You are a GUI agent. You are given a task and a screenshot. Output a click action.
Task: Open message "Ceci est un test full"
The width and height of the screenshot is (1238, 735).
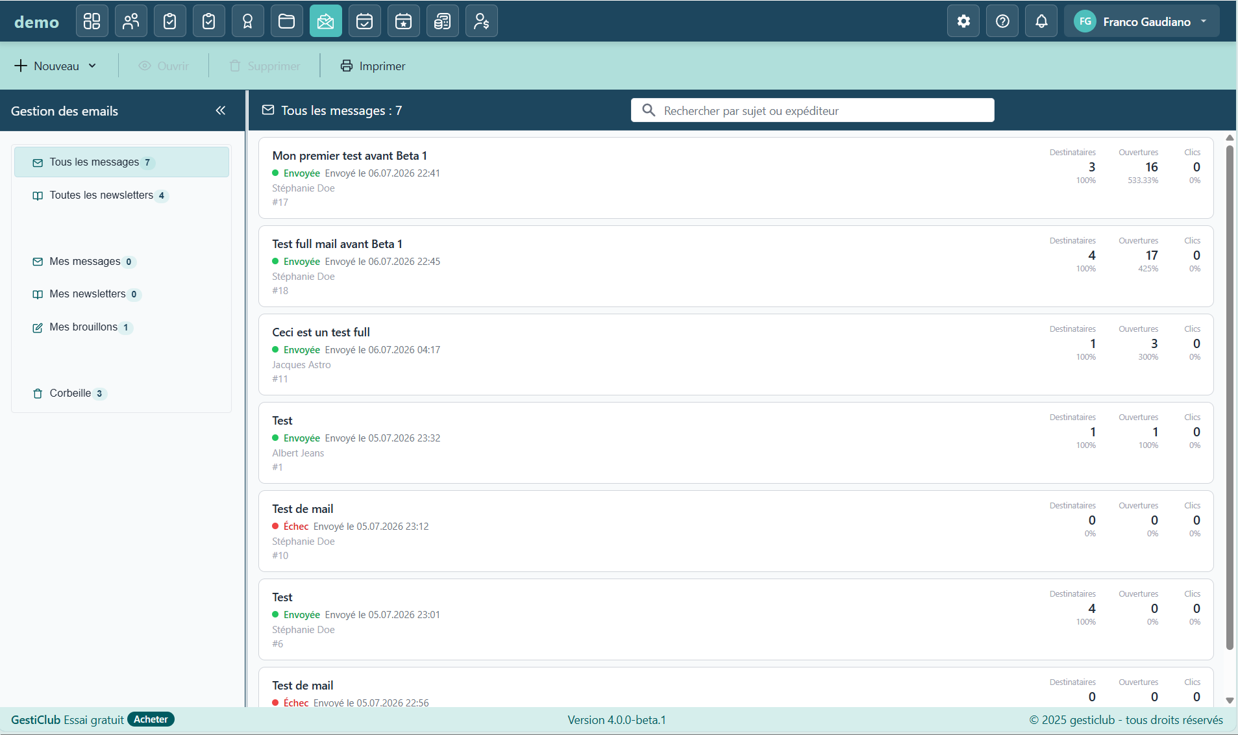coord(736,355)
